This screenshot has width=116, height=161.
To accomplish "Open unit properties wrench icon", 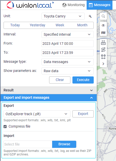I will click(90, 16).
